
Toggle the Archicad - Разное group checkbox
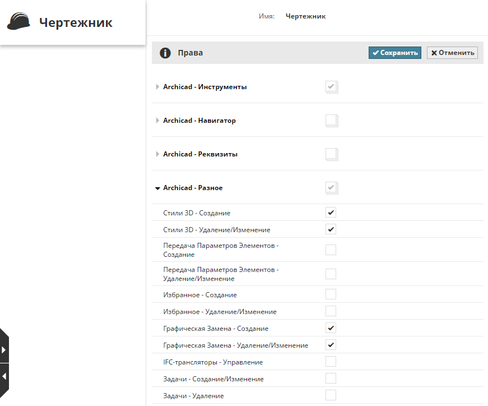[x=331, y=188]
